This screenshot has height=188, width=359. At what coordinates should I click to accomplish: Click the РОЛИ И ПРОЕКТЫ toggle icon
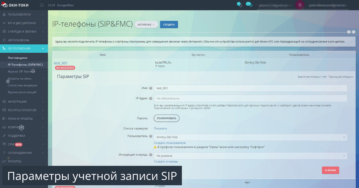[x=4, y=119]
